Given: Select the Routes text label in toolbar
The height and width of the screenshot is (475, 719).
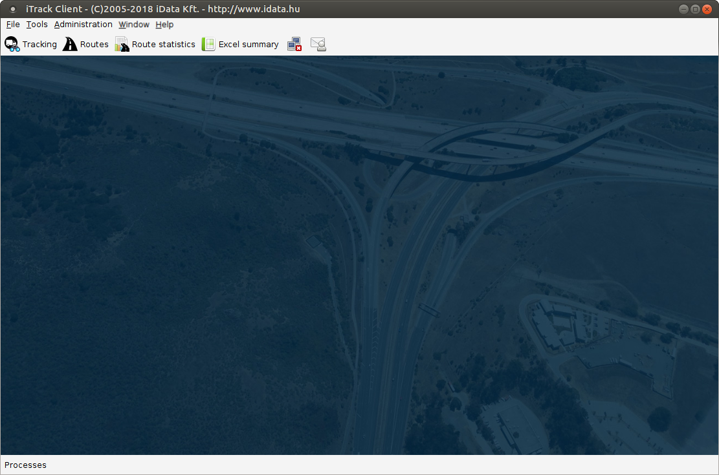Looking at the screenshot, I should point(94,45).
